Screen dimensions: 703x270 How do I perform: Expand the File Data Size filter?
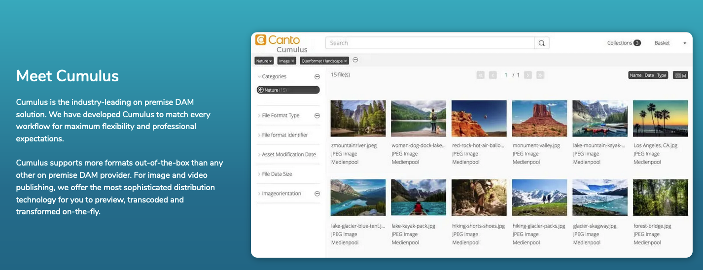[x=277, y=174]
